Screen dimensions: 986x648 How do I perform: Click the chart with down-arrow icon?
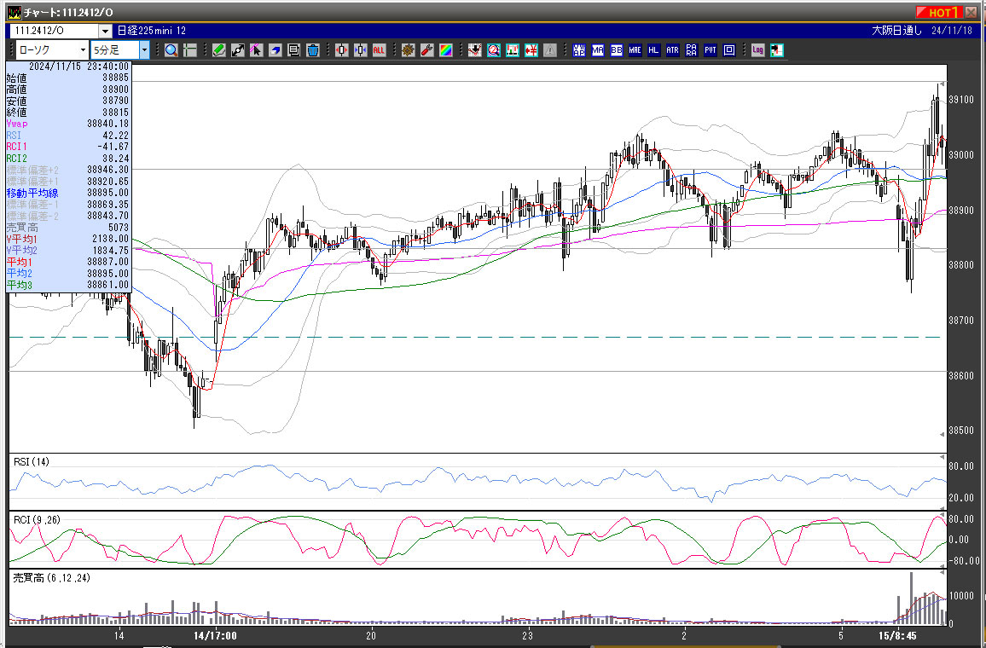(475, 50)
